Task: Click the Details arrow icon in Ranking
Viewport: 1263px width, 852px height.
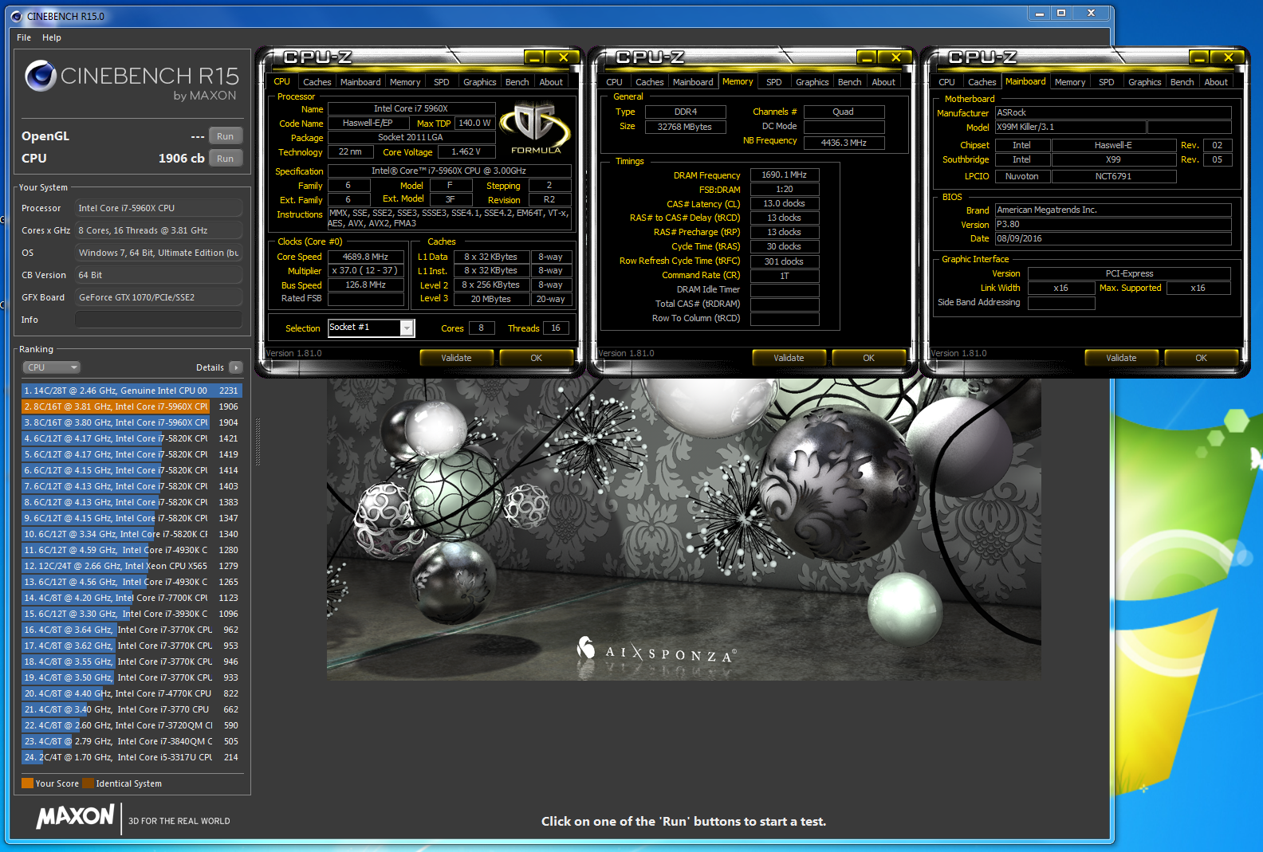Action: 236,367
